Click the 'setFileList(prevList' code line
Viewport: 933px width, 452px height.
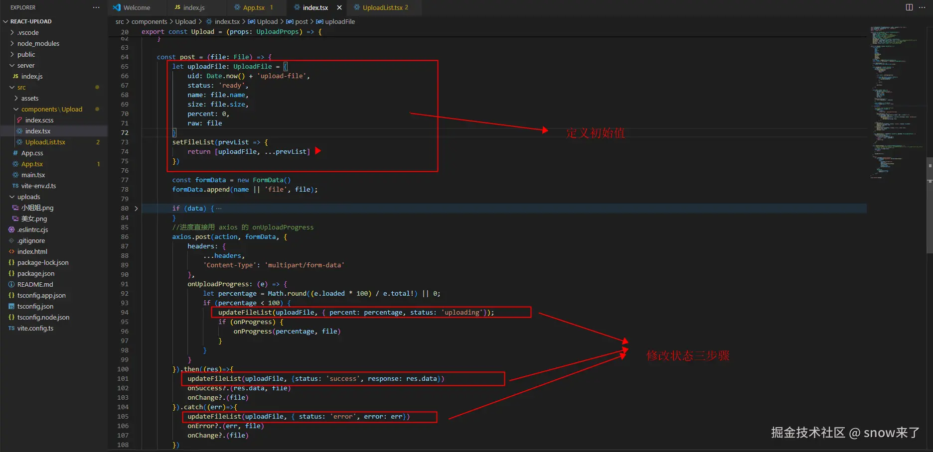[220, 142]
